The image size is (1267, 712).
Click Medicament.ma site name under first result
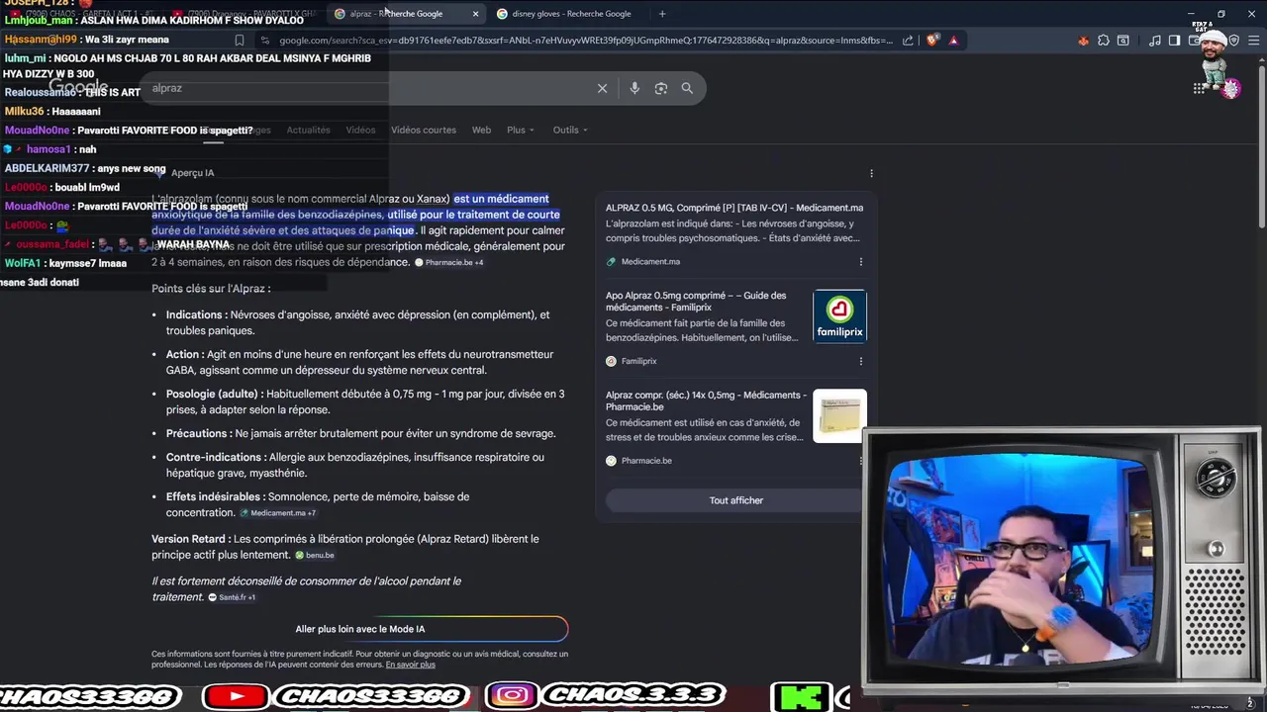pos(650,262)
